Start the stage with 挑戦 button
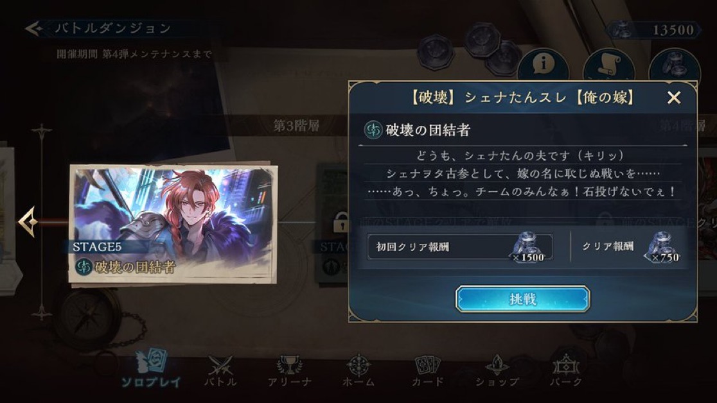 [x=523, y=299]
